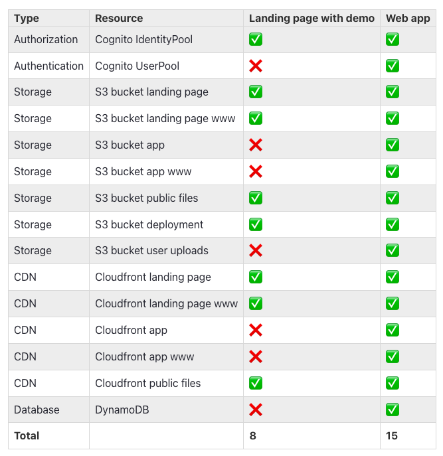Click the red cross for Cloudfront app
Viewport: 443px width, 456px height.
click(256, 330)
